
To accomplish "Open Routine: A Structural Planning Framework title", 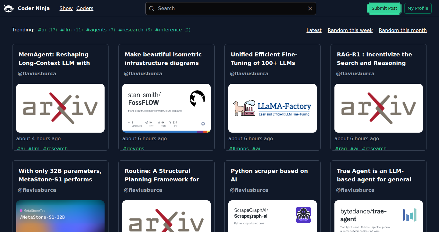I will (162, 175).
